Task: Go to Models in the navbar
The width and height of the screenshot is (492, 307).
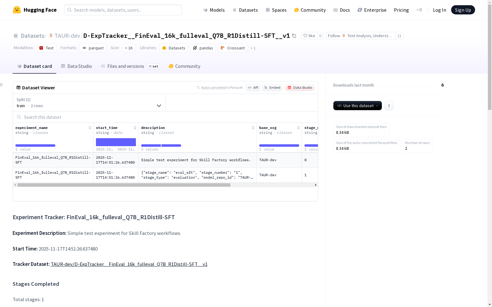Action: [214, 10]
